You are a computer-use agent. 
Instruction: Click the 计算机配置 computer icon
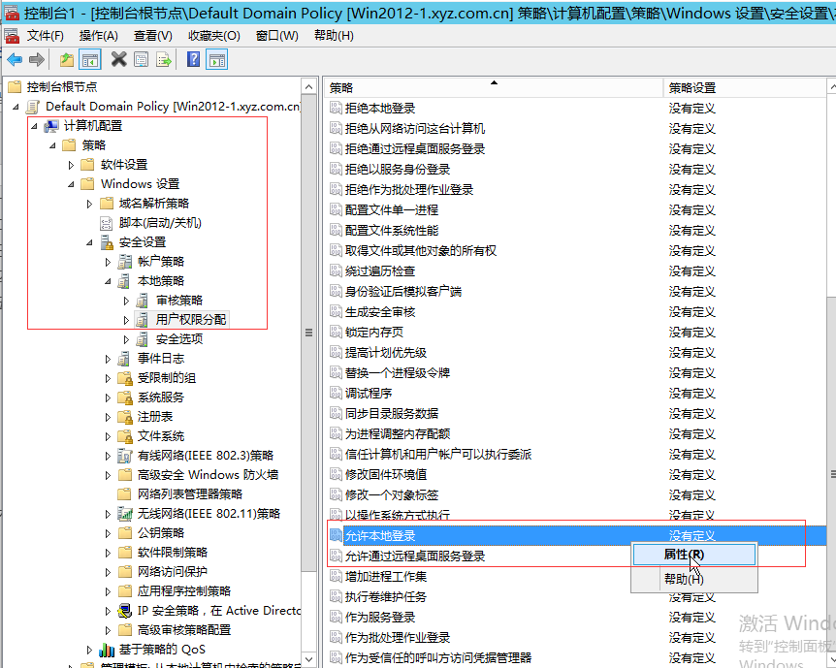51,126
